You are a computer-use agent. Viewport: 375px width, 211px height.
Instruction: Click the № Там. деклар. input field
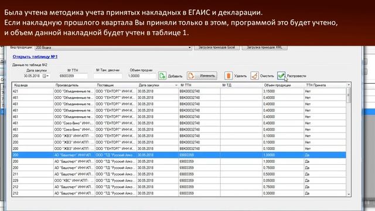click(108, 76)
